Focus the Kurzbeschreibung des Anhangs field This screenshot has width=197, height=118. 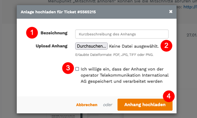pos(122,34)
